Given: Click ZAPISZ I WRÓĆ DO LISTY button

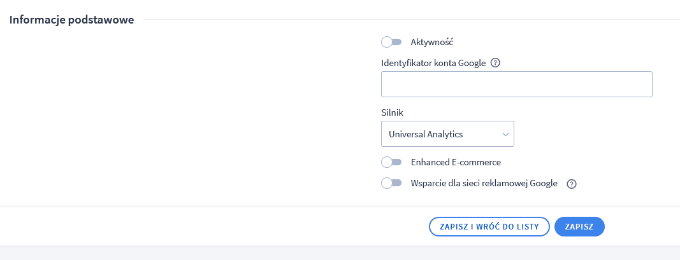Looking at the screenshot, I should pos(489,227).
